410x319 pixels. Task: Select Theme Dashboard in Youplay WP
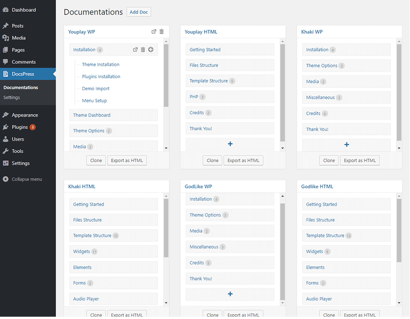pos(113,115)
